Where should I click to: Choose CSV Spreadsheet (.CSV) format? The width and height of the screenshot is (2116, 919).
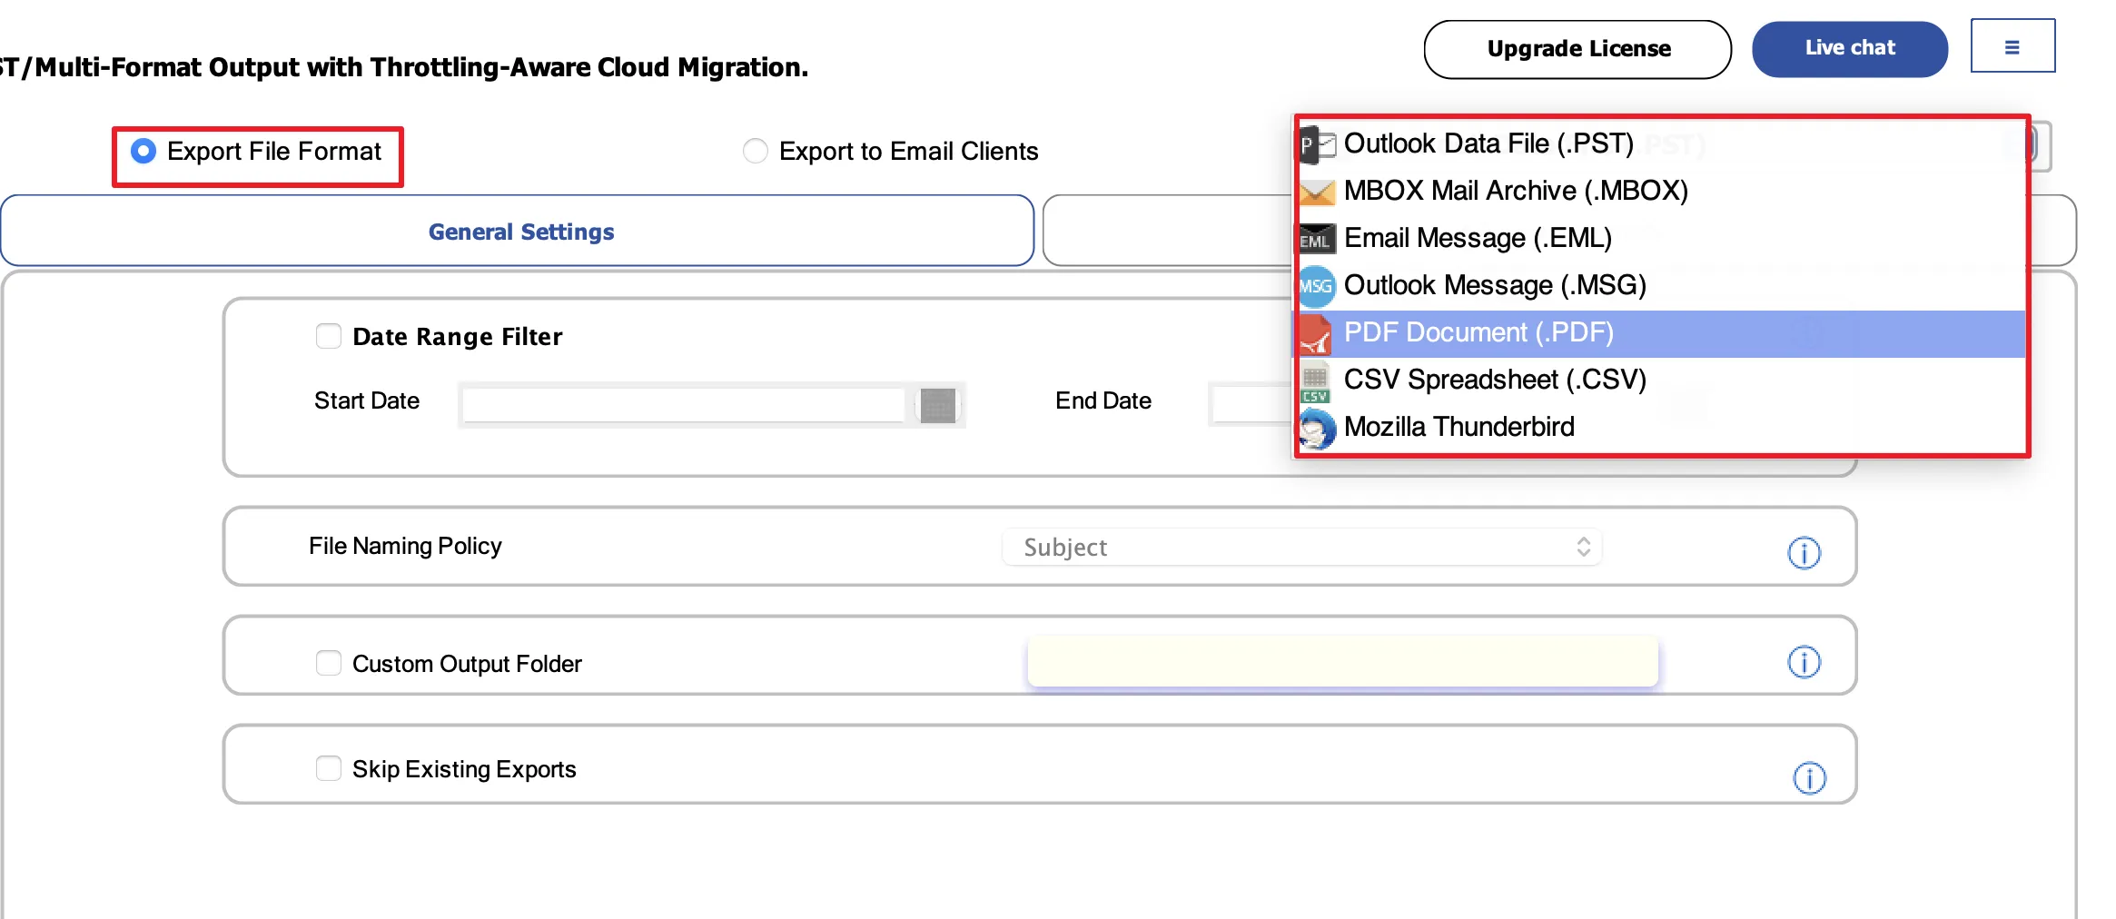(1662, 380)
